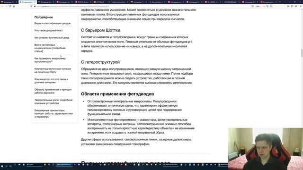
Task: Open 'Биполярные транзисторы' article link
Action: pos(53,113)
